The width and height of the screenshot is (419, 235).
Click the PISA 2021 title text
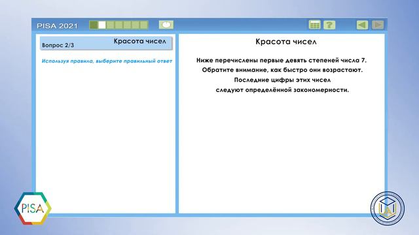[57, 26]
